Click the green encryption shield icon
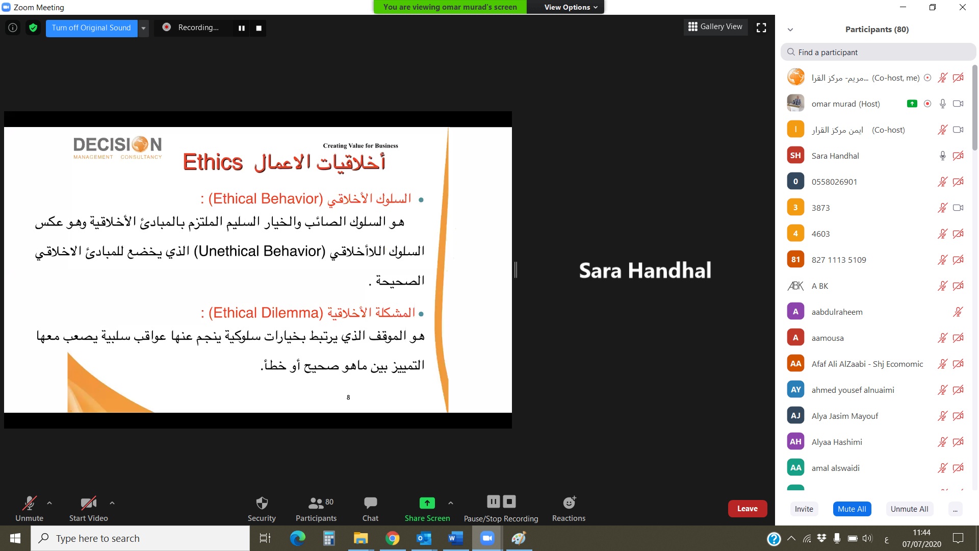979x551 pixels. tap(33, 28)
